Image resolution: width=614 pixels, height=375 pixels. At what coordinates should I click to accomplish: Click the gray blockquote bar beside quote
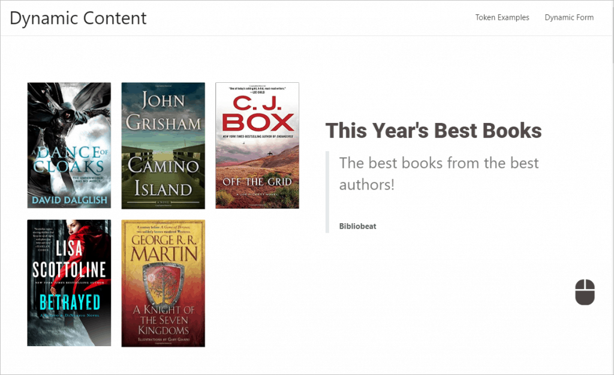point(327,192)
